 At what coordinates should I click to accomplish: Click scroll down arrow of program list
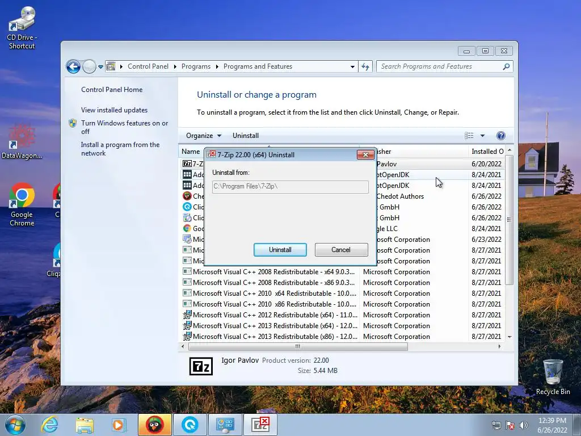(x=510, y=337)
